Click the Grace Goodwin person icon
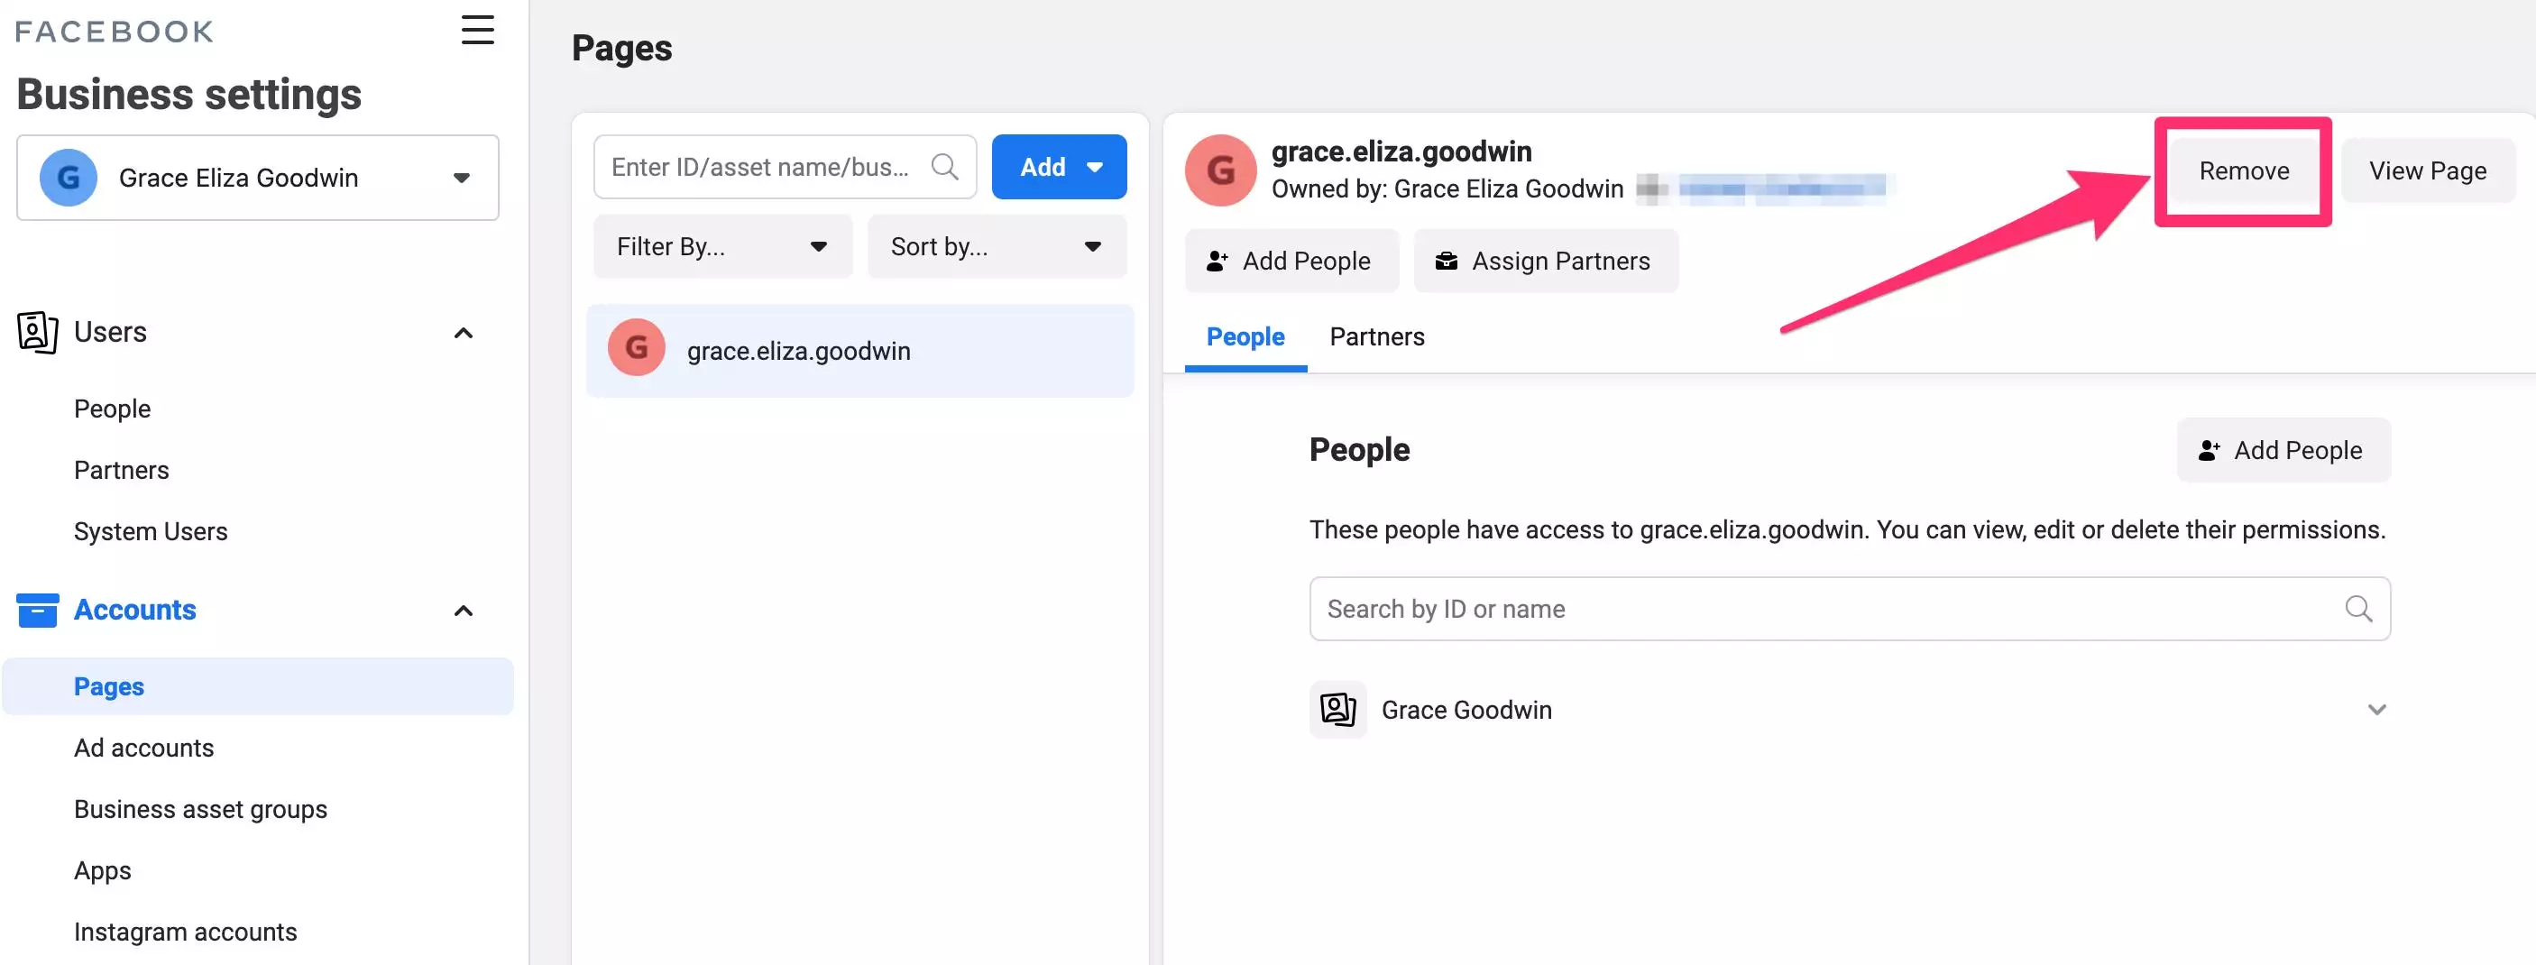This screenshot has height=965, width=2536. click(1337, 709)
